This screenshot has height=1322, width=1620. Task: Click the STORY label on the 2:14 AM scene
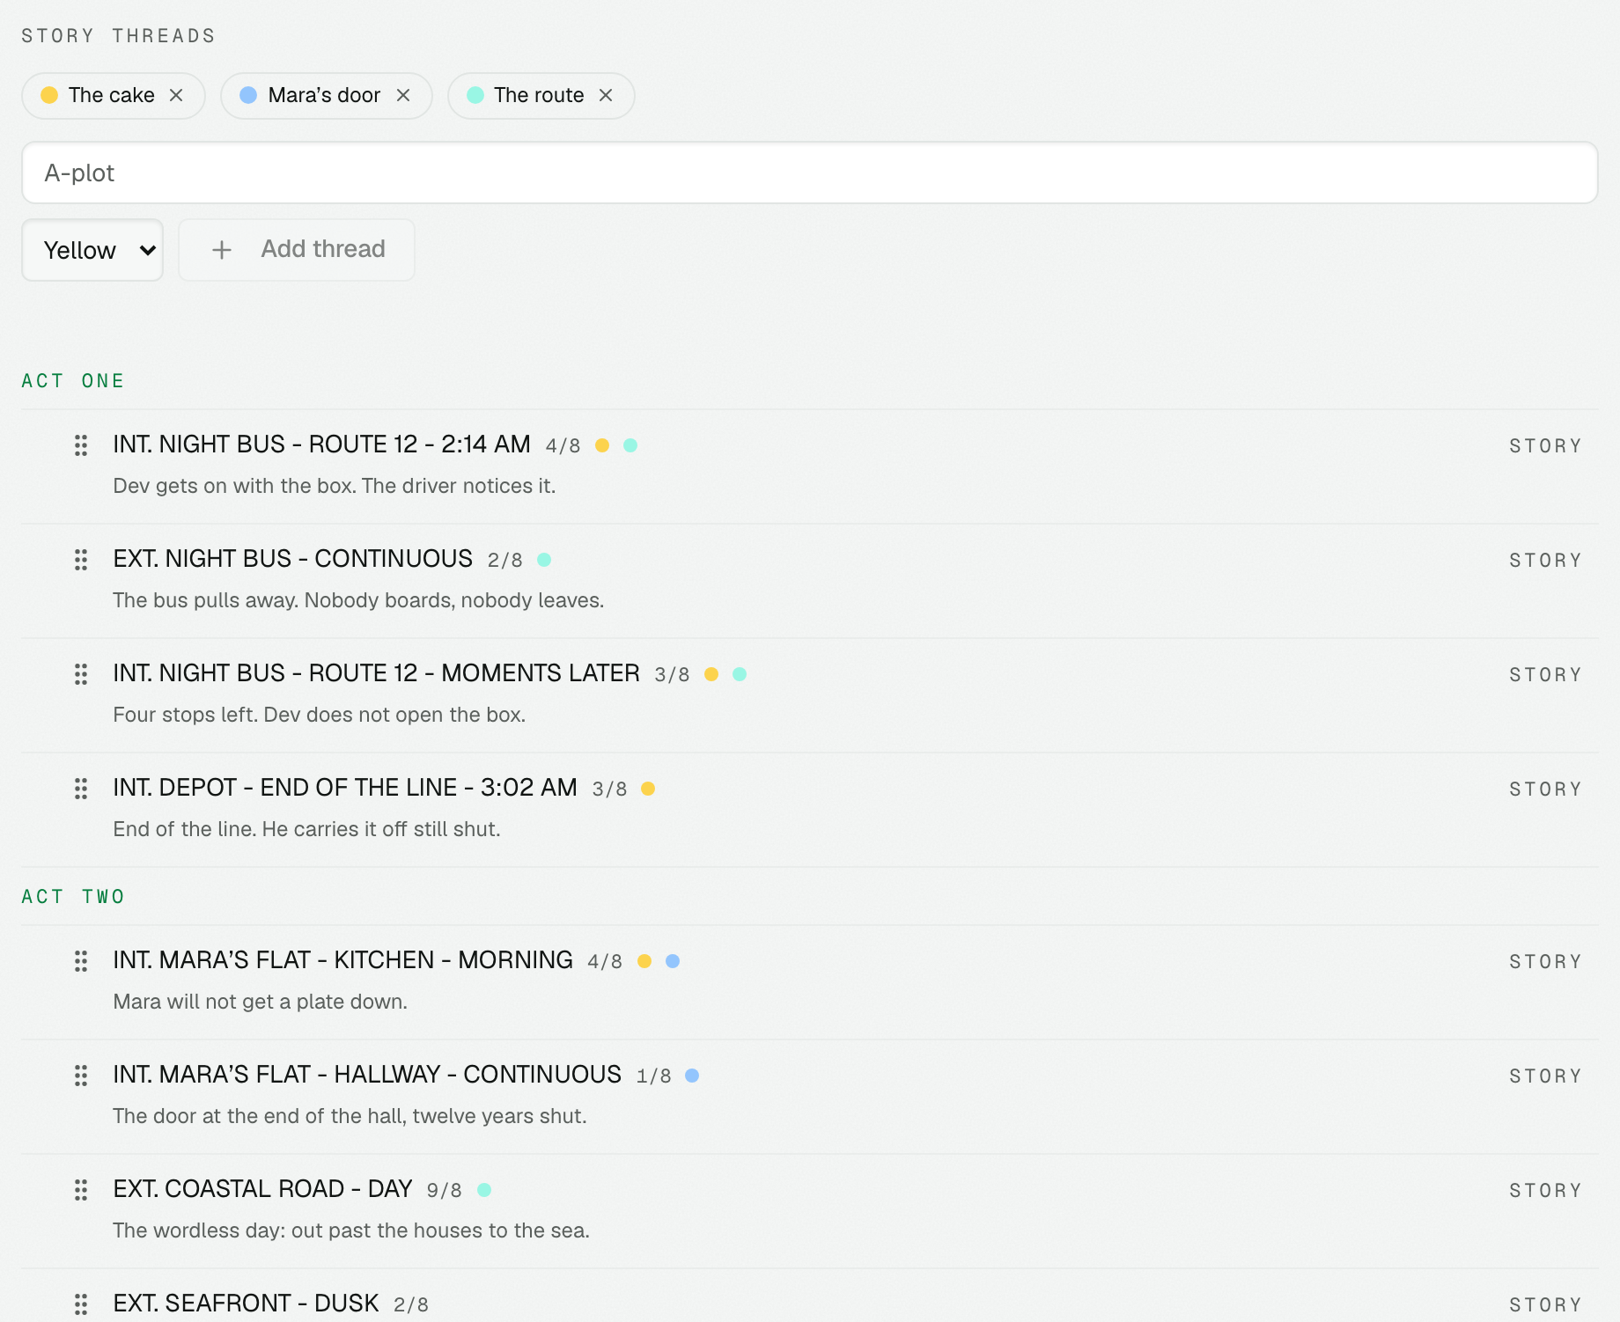pos(1545,446)
